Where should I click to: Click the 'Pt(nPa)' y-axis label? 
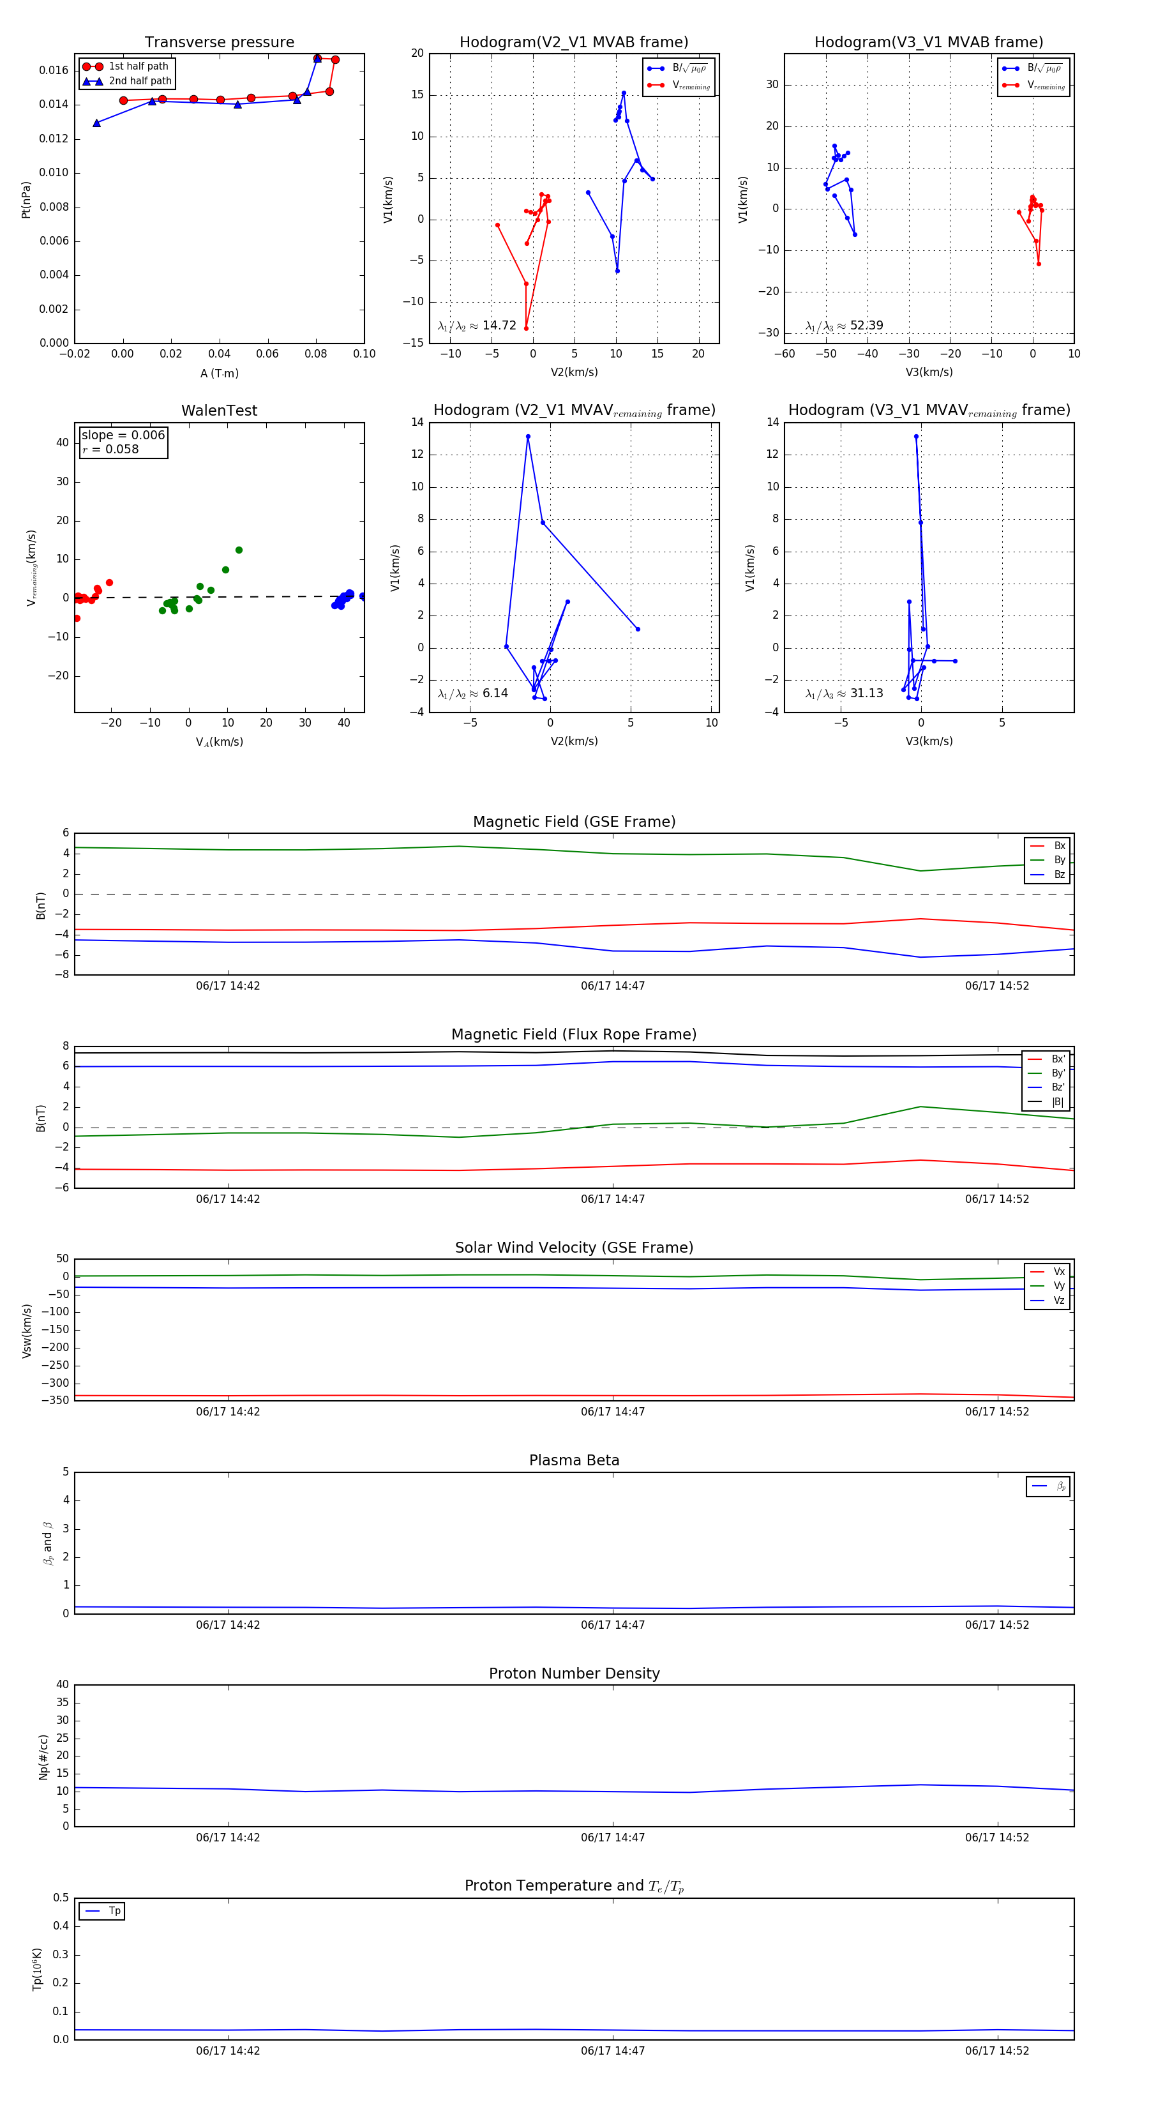26,199
